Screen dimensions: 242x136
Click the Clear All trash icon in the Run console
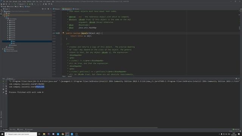click(6, 94)
